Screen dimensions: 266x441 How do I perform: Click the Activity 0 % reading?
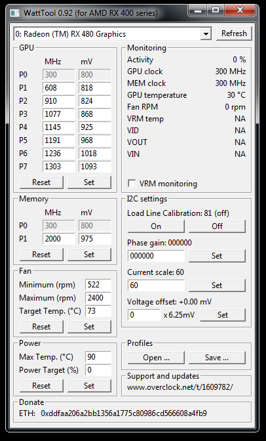[x=239, y=60]
